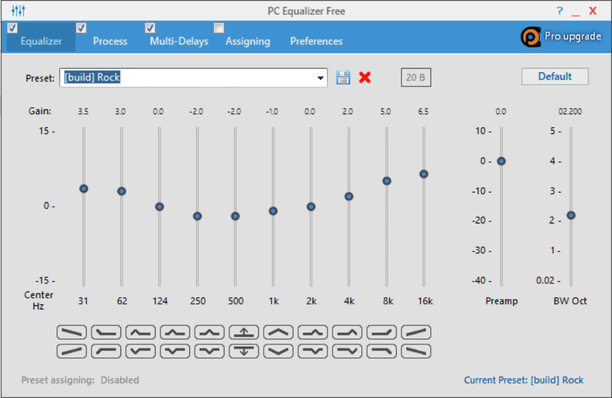Open the Process tab
Image resolution: width=612 pixels, height=398 pixels.
click(x=110, y=41)
